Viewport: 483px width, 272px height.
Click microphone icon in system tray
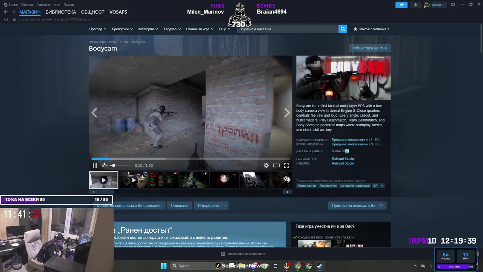pyautogui.click(x=431, y=266)
